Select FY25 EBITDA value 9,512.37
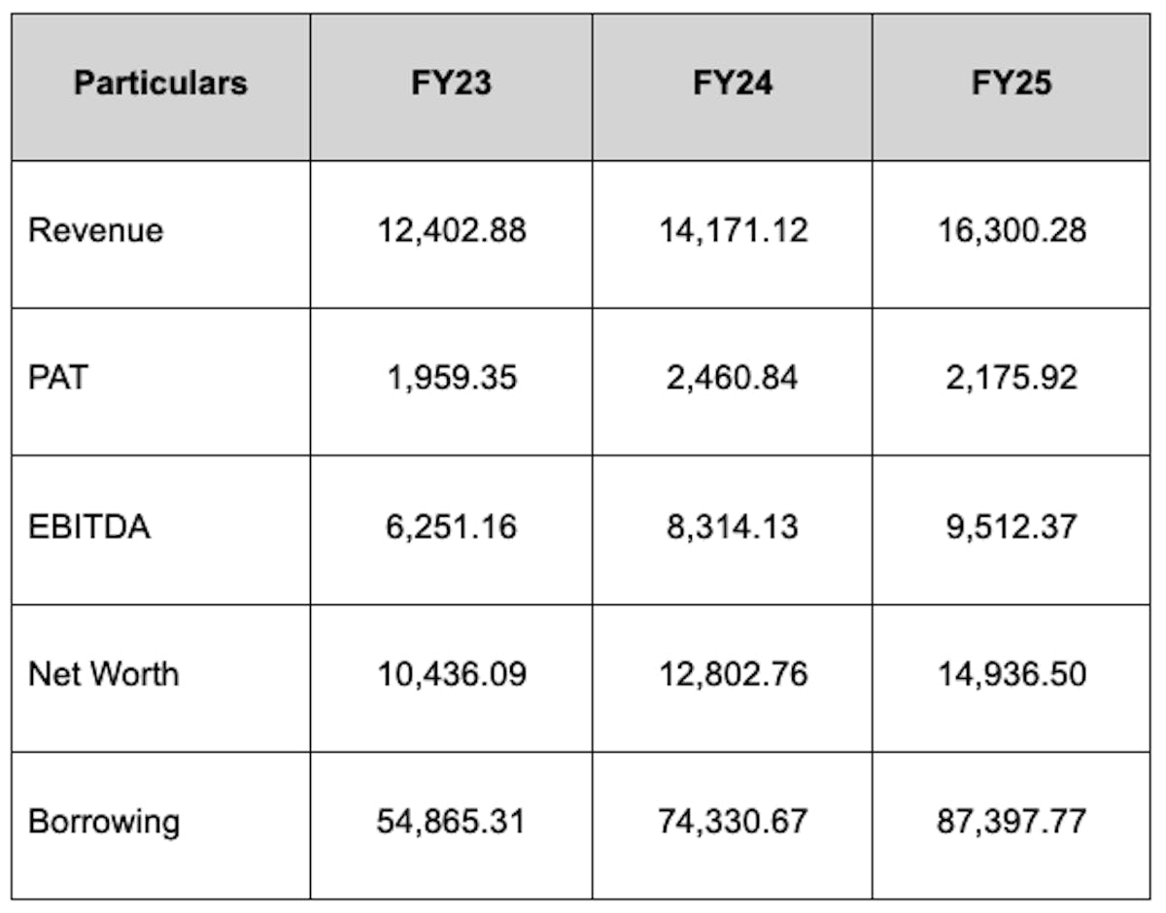 (x=1012, y=526)
